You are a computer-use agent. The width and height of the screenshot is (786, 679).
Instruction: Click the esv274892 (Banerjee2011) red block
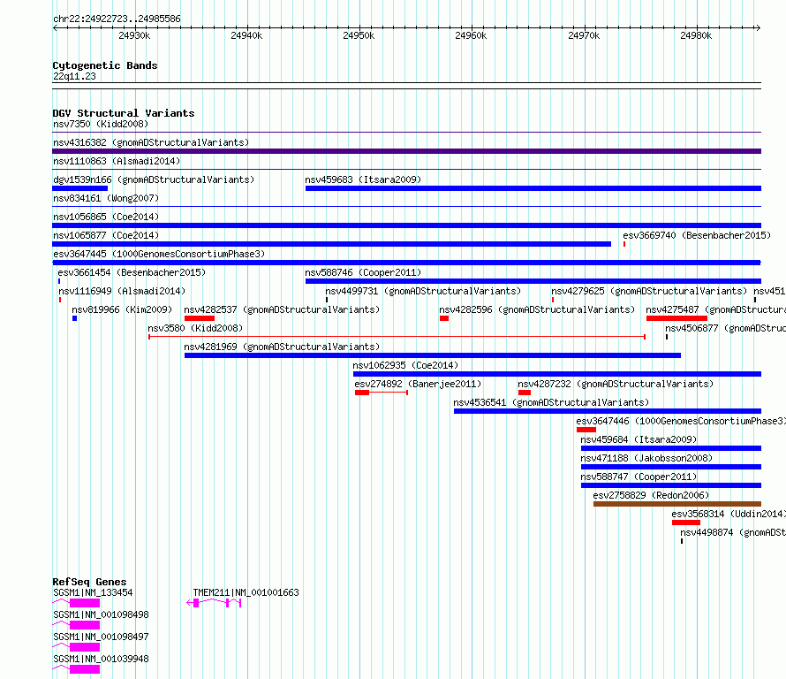click(362, 393)
